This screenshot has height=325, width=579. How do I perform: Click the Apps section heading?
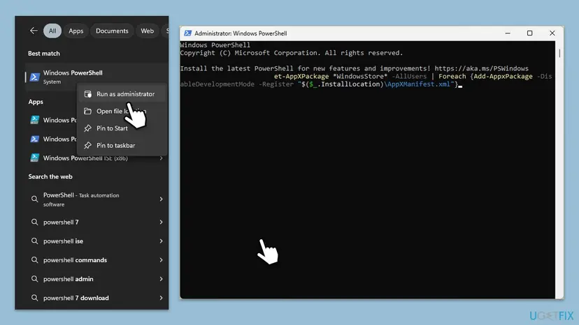(36, 102)
